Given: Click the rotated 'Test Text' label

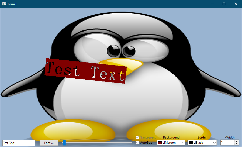Looking at the screenshot, I should point(86,71).
